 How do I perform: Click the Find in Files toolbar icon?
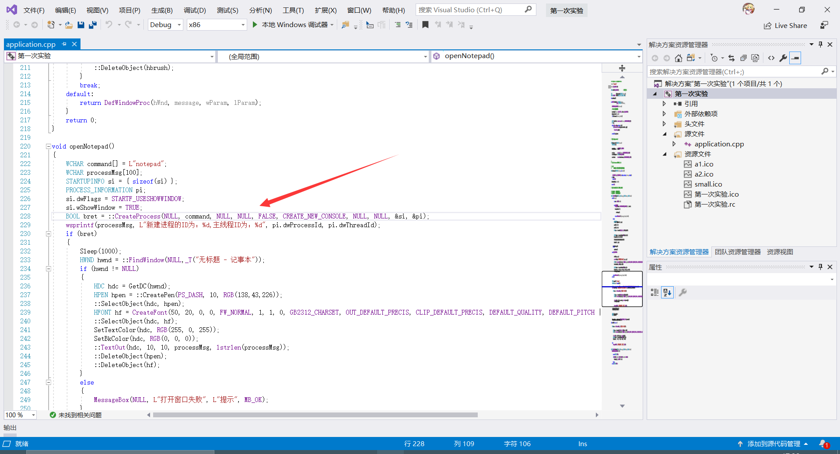345,25
